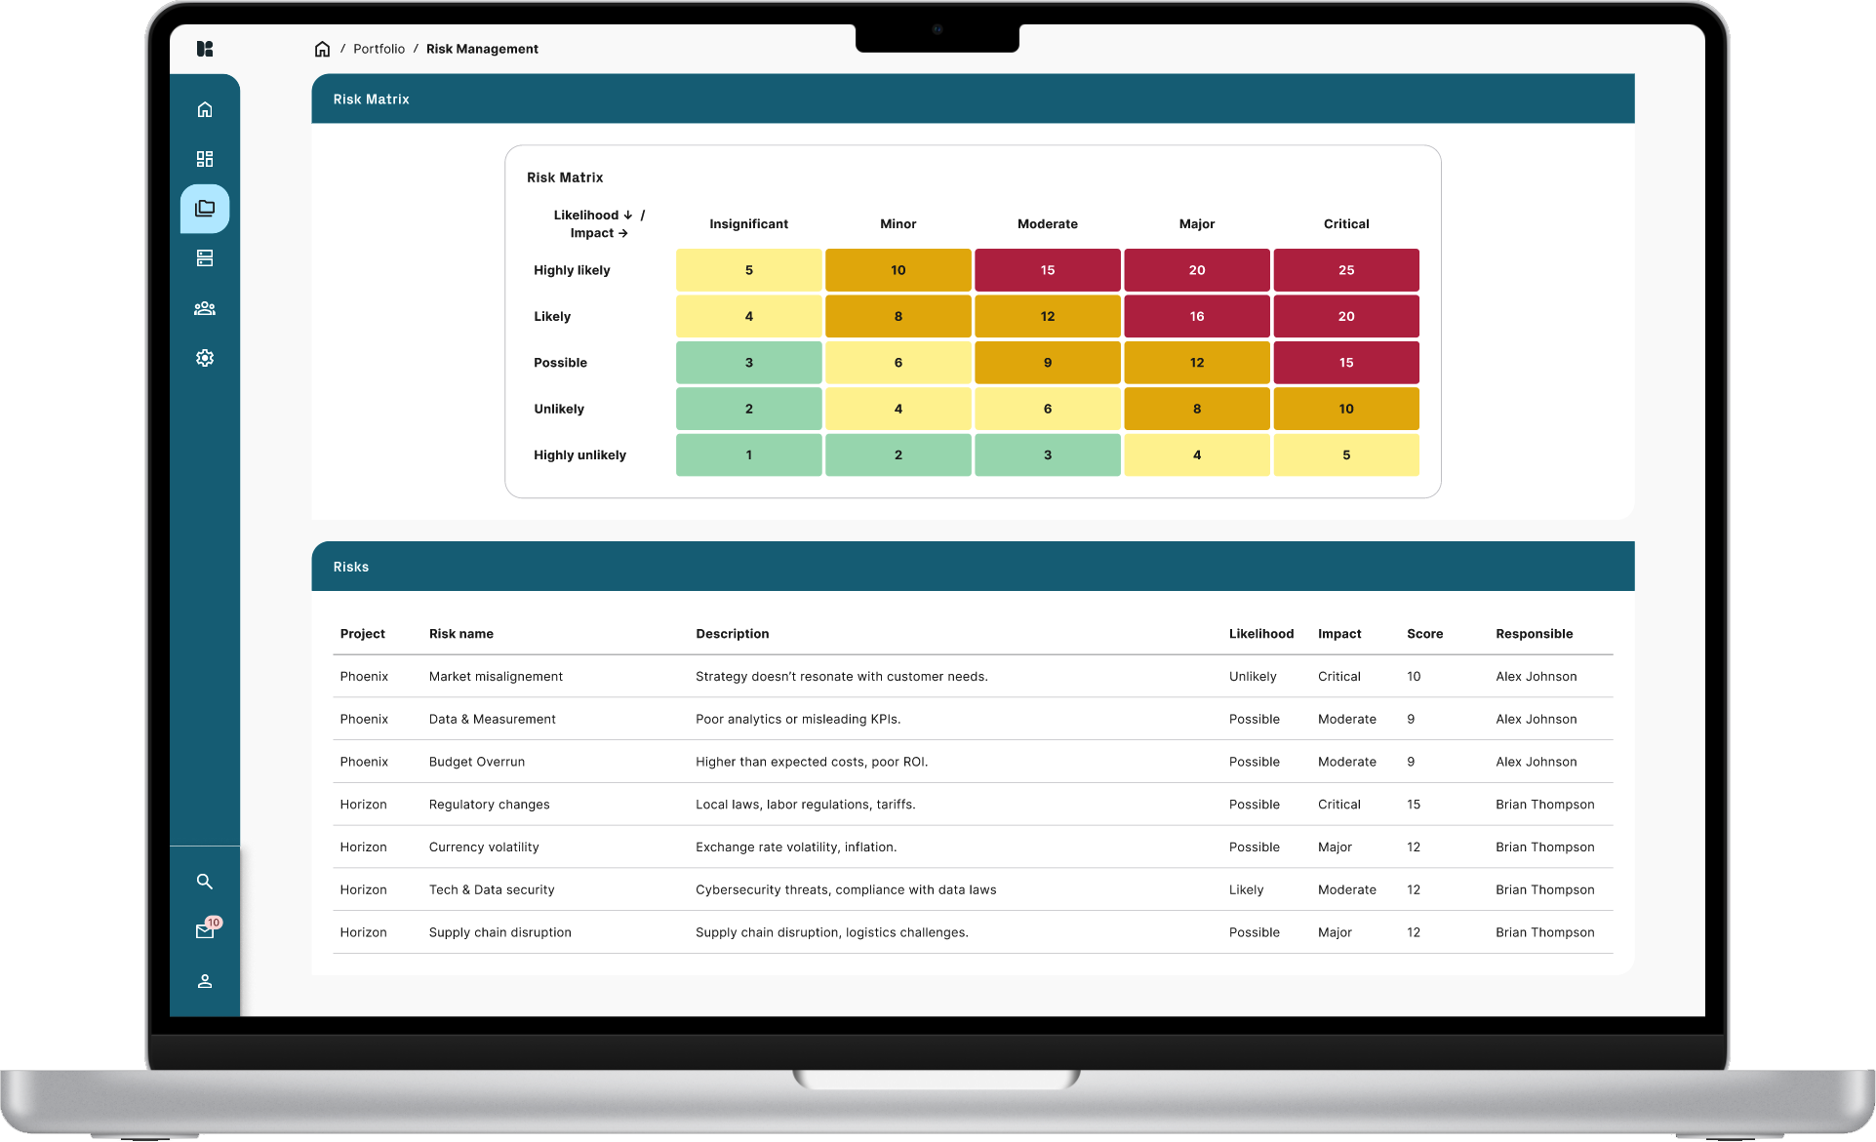1876x1142 pixels.
Task: Open the server/resources icon in sidebar
Action: point(205,258)
